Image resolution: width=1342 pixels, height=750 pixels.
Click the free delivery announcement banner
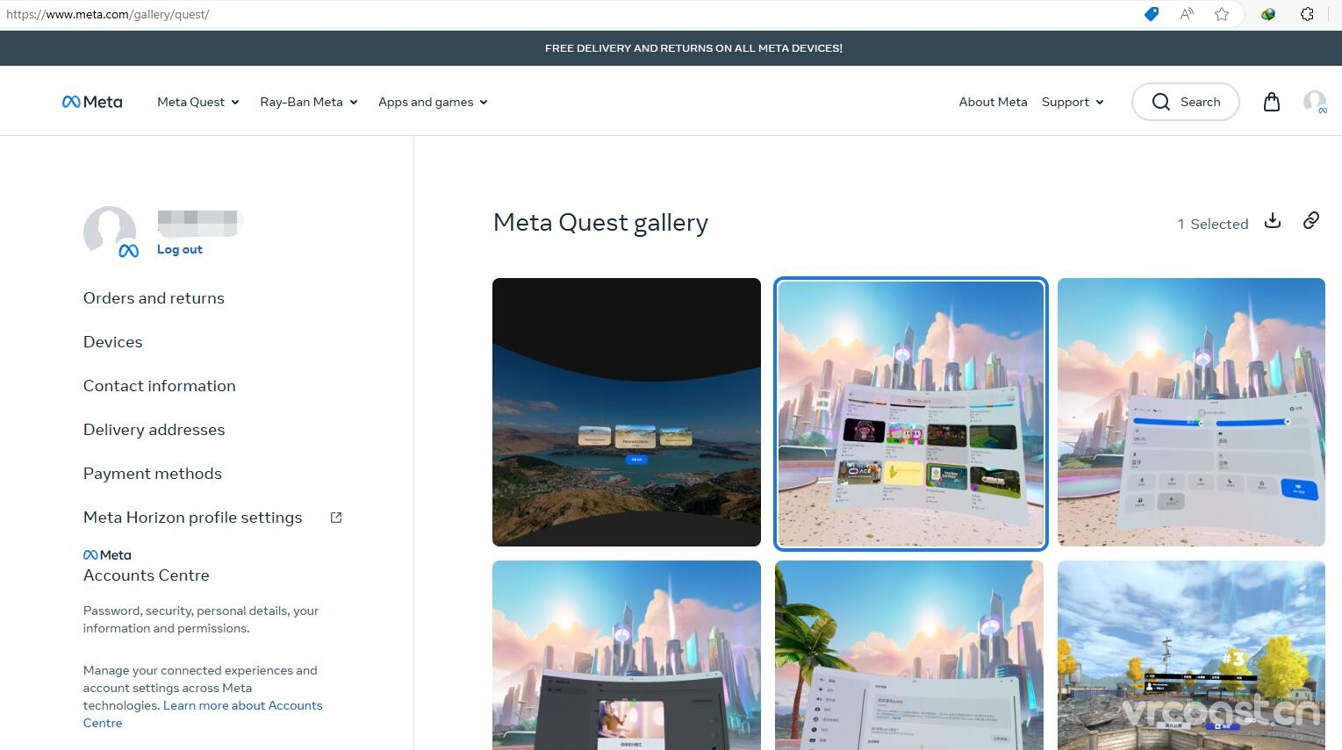click(x=693, y=48)
